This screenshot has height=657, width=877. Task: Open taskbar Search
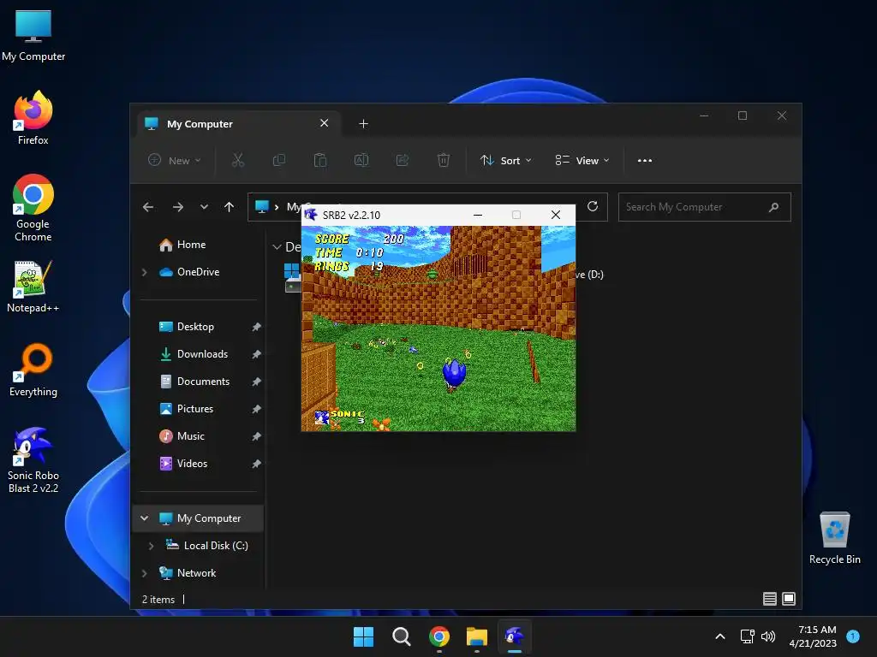click(x=401, y=636)
